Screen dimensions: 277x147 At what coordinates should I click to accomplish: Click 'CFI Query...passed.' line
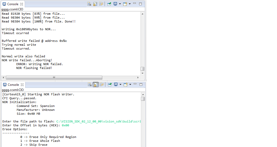(19, 98)
